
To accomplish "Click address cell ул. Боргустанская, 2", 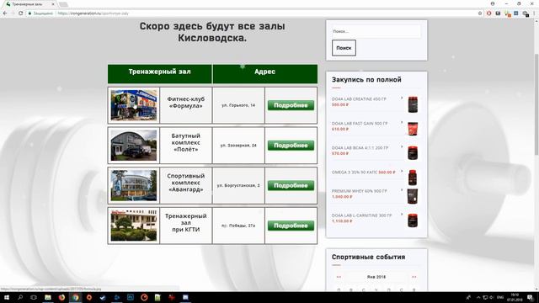I will point(238,185).
